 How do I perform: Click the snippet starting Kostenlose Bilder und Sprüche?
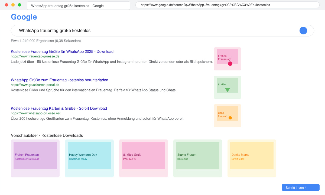click(x=94, y=90)
